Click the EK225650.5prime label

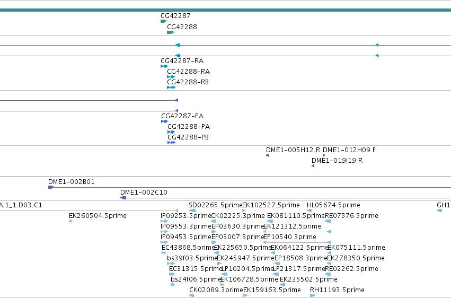(x=243, y=248)
